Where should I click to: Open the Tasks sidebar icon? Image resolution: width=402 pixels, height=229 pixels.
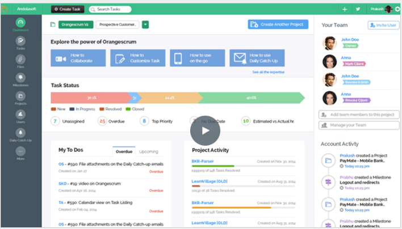[x=20, y=41]
